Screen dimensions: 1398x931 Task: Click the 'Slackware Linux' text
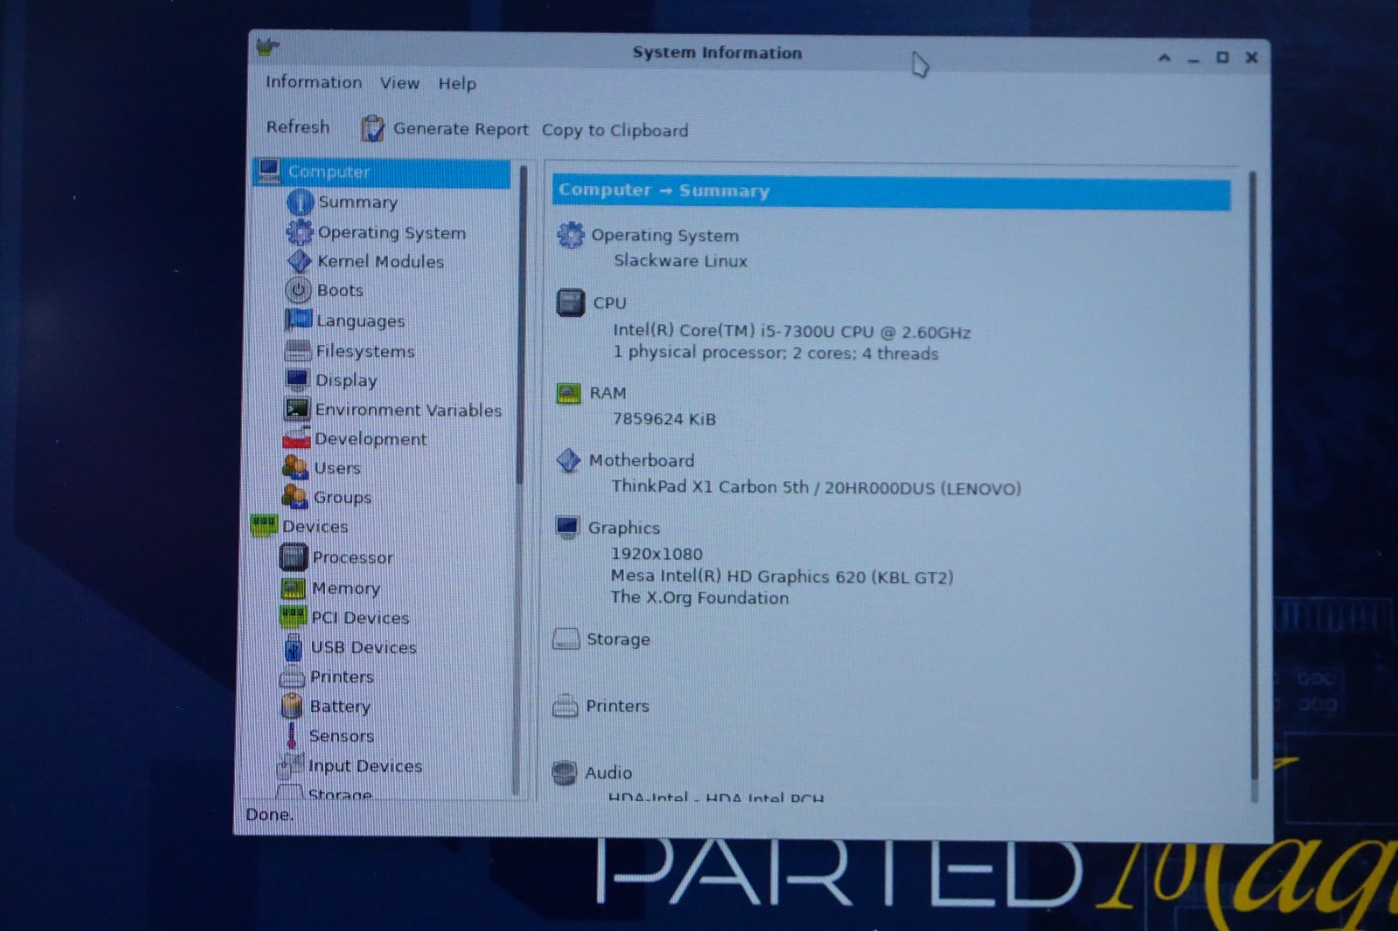tap(681, 261)
